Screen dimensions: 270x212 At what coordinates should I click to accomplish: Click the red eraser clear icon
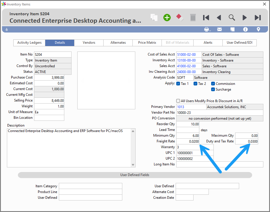tap(180, 18)
